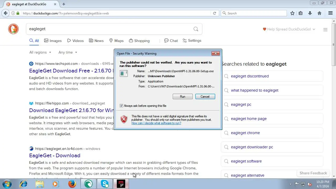Switch to Videos results tab

pos(75,41)
